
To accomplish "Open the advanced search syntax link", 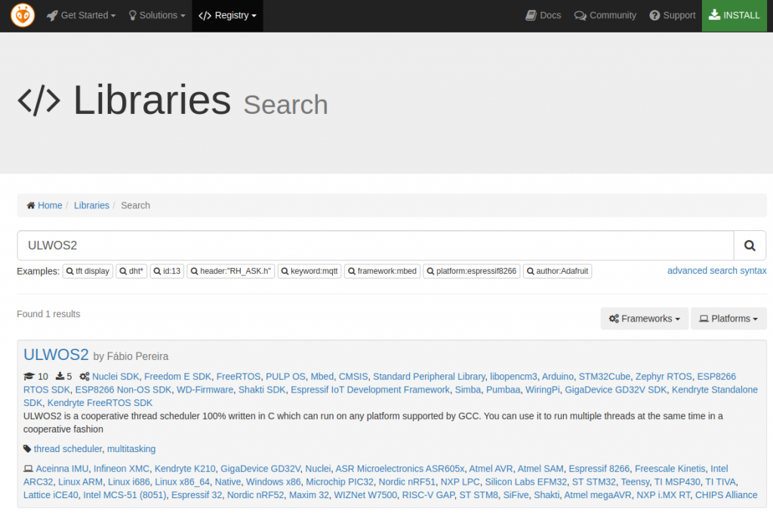I will (716, 270).
